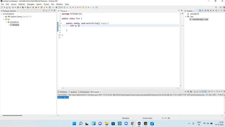Expand the Test.java tree node

coord(8,25)
